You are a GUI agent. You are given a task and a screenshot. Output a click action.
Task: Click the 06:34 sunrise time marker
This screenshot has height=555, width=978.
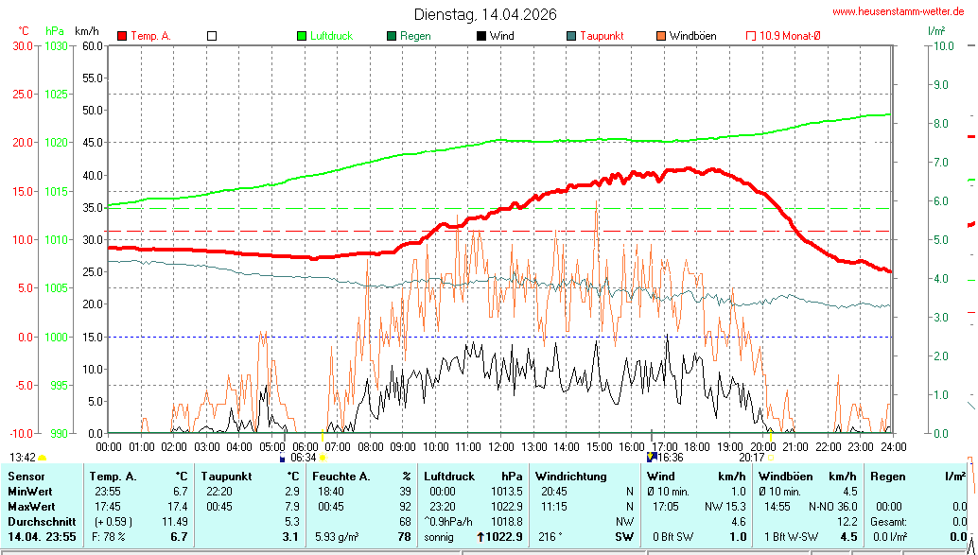303,458
